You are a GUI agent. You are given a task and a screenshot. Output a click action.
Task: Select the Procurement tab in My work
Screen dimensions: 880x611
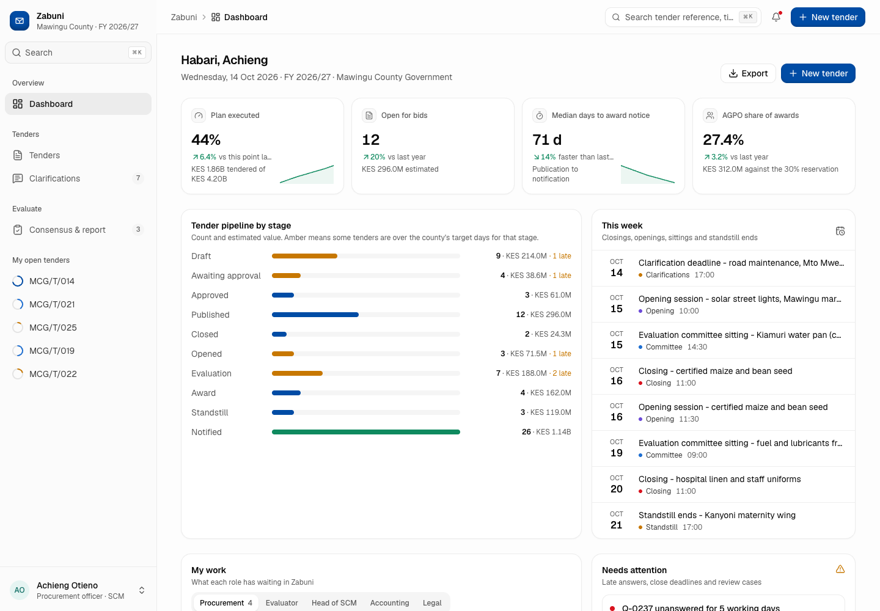[x=226, y=602]
